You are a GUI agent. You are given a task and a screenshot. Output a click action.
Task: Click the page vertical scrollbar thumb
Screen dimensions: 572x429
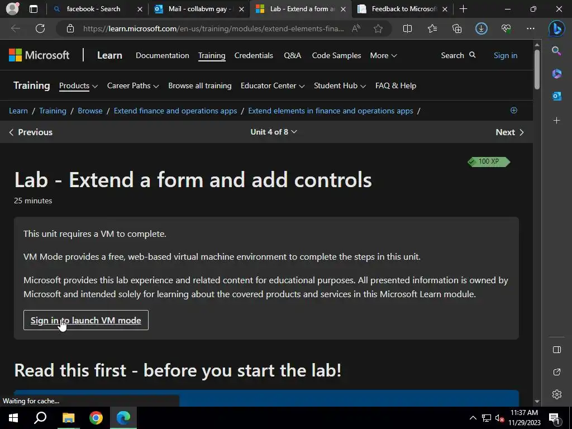pyautogui.click(x=537, y=69)
